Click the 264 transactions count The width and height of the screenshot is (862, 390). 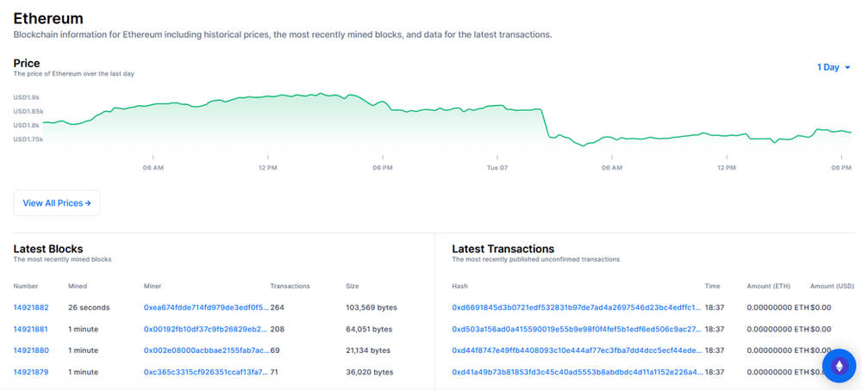click(x=277, y=307)
